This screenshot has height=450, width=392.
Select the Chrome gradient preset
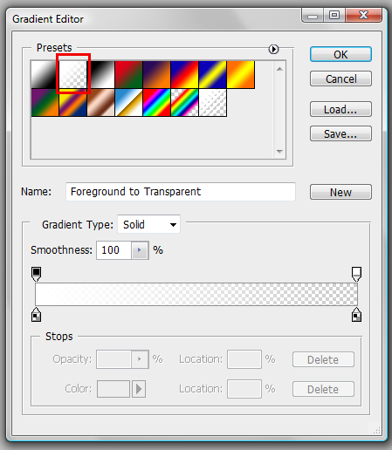click(x=129, y=102)
